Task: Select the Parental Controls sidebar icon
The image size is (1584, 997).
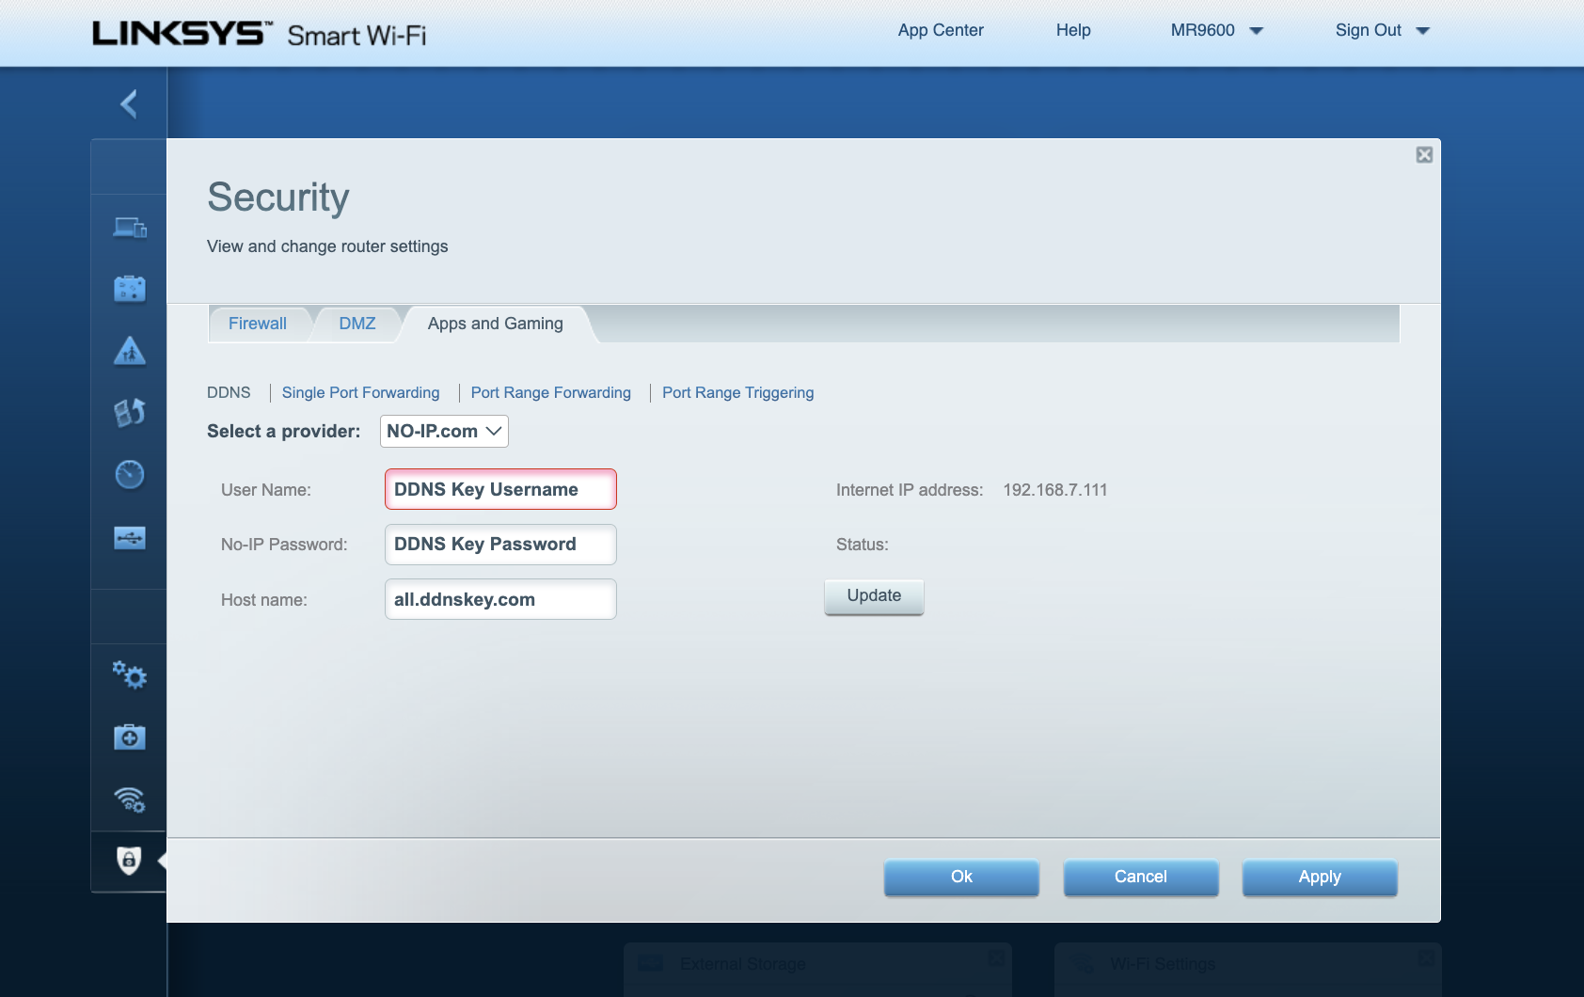Action: pyautogui.click(x=129, y=351)
